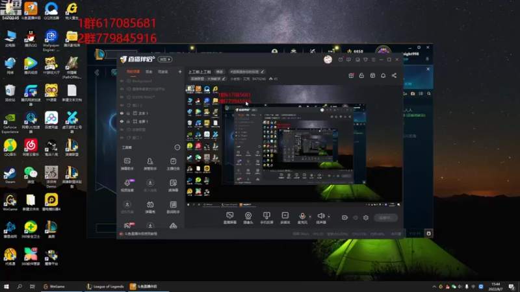Switch to the third scene tab
Screen dimensions: 520x292
pos(162,72)
